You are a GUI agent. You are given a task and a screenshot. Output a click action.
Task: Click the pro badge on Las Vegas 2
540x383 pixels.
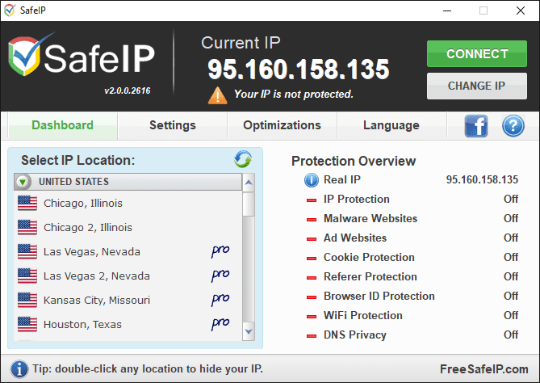coord(220,276)
